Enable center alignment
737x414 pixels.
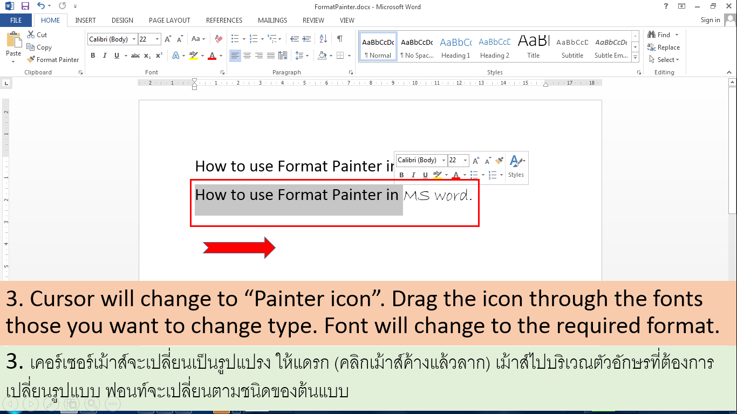point(247,55)
